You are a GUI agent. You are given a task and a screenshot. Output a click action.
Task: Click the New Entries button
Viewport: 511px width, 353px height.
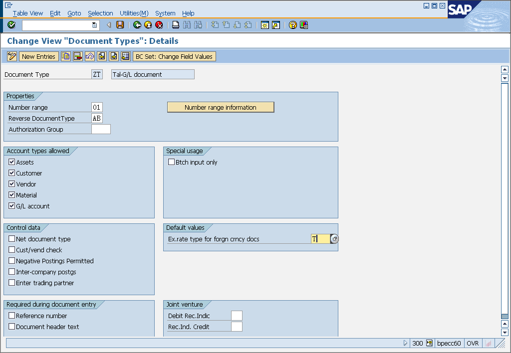click(38, 56)
